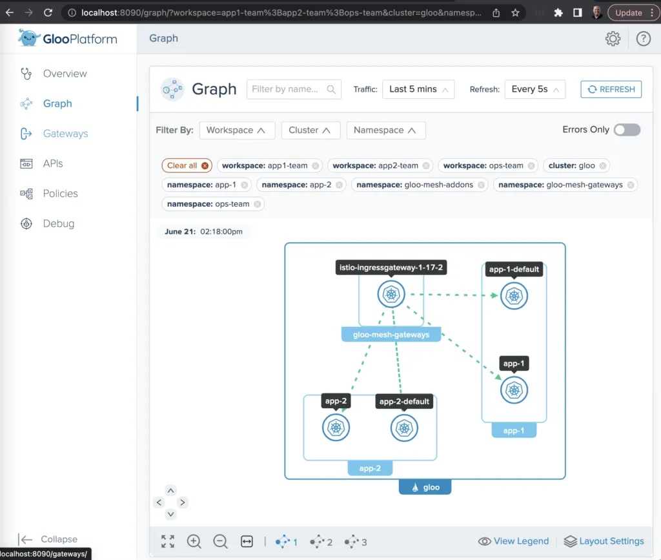Viewport: 661px width, 560px height.
Task: Click the Gateways sidebar icon
Action: pos(26,134)
